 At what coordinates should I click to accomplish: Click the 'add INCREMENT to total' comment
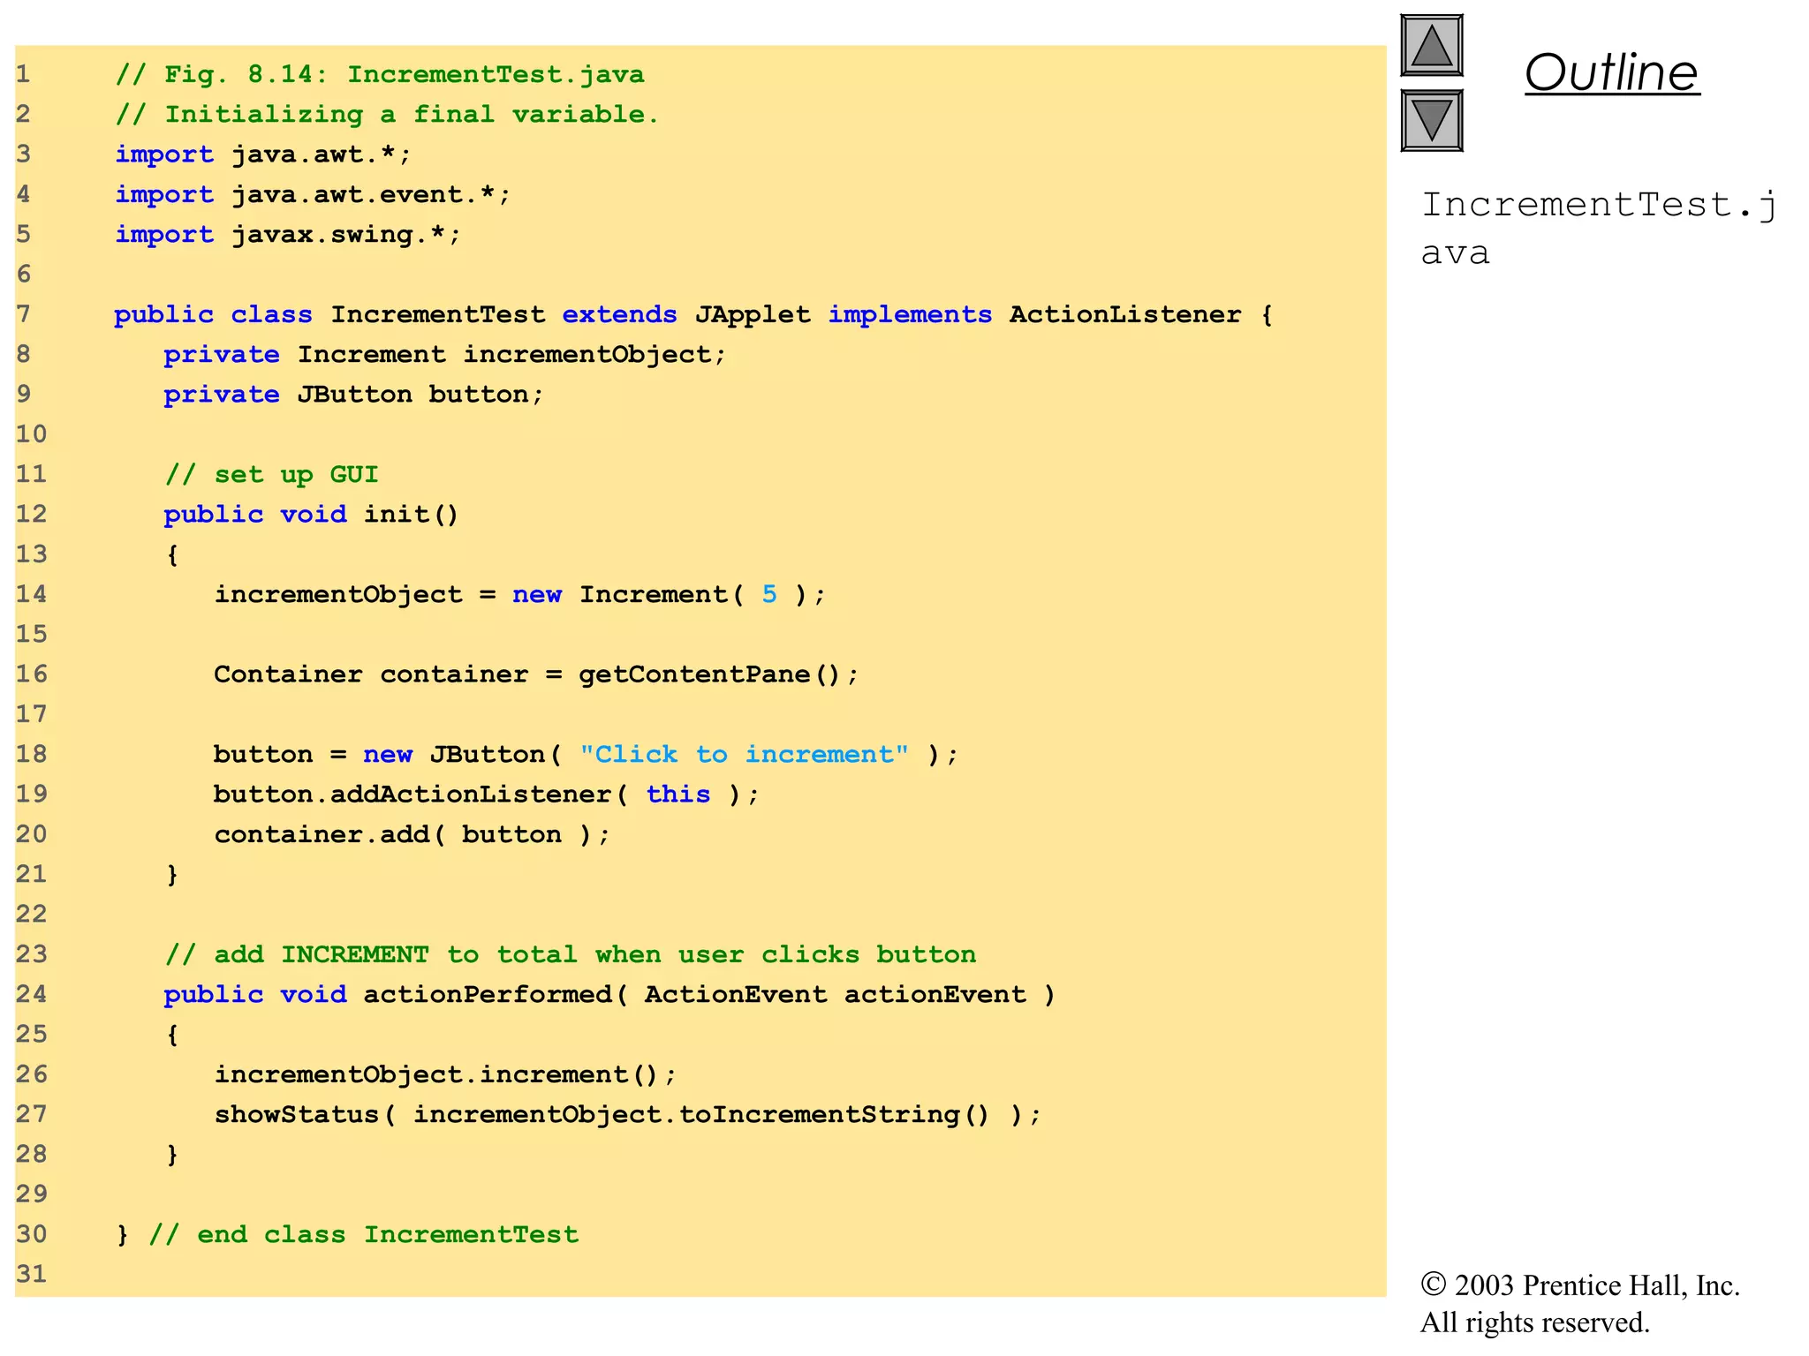pyautogui.click(x=571, y=954)
